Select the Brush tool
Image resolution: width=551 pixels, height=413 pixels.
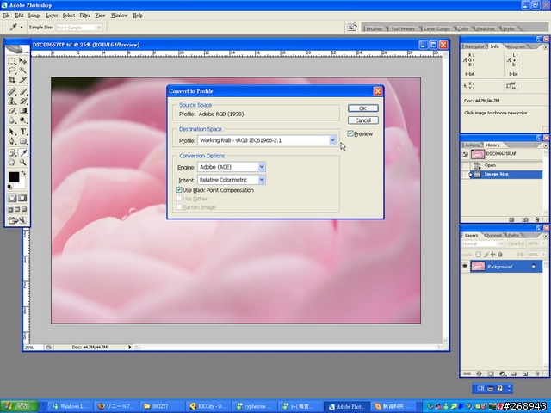tap(23, 92)
